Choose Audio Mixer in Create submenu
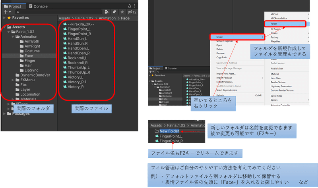Viewport: 318px width, 188px height. pyautogui.click(x=277, y=69)
